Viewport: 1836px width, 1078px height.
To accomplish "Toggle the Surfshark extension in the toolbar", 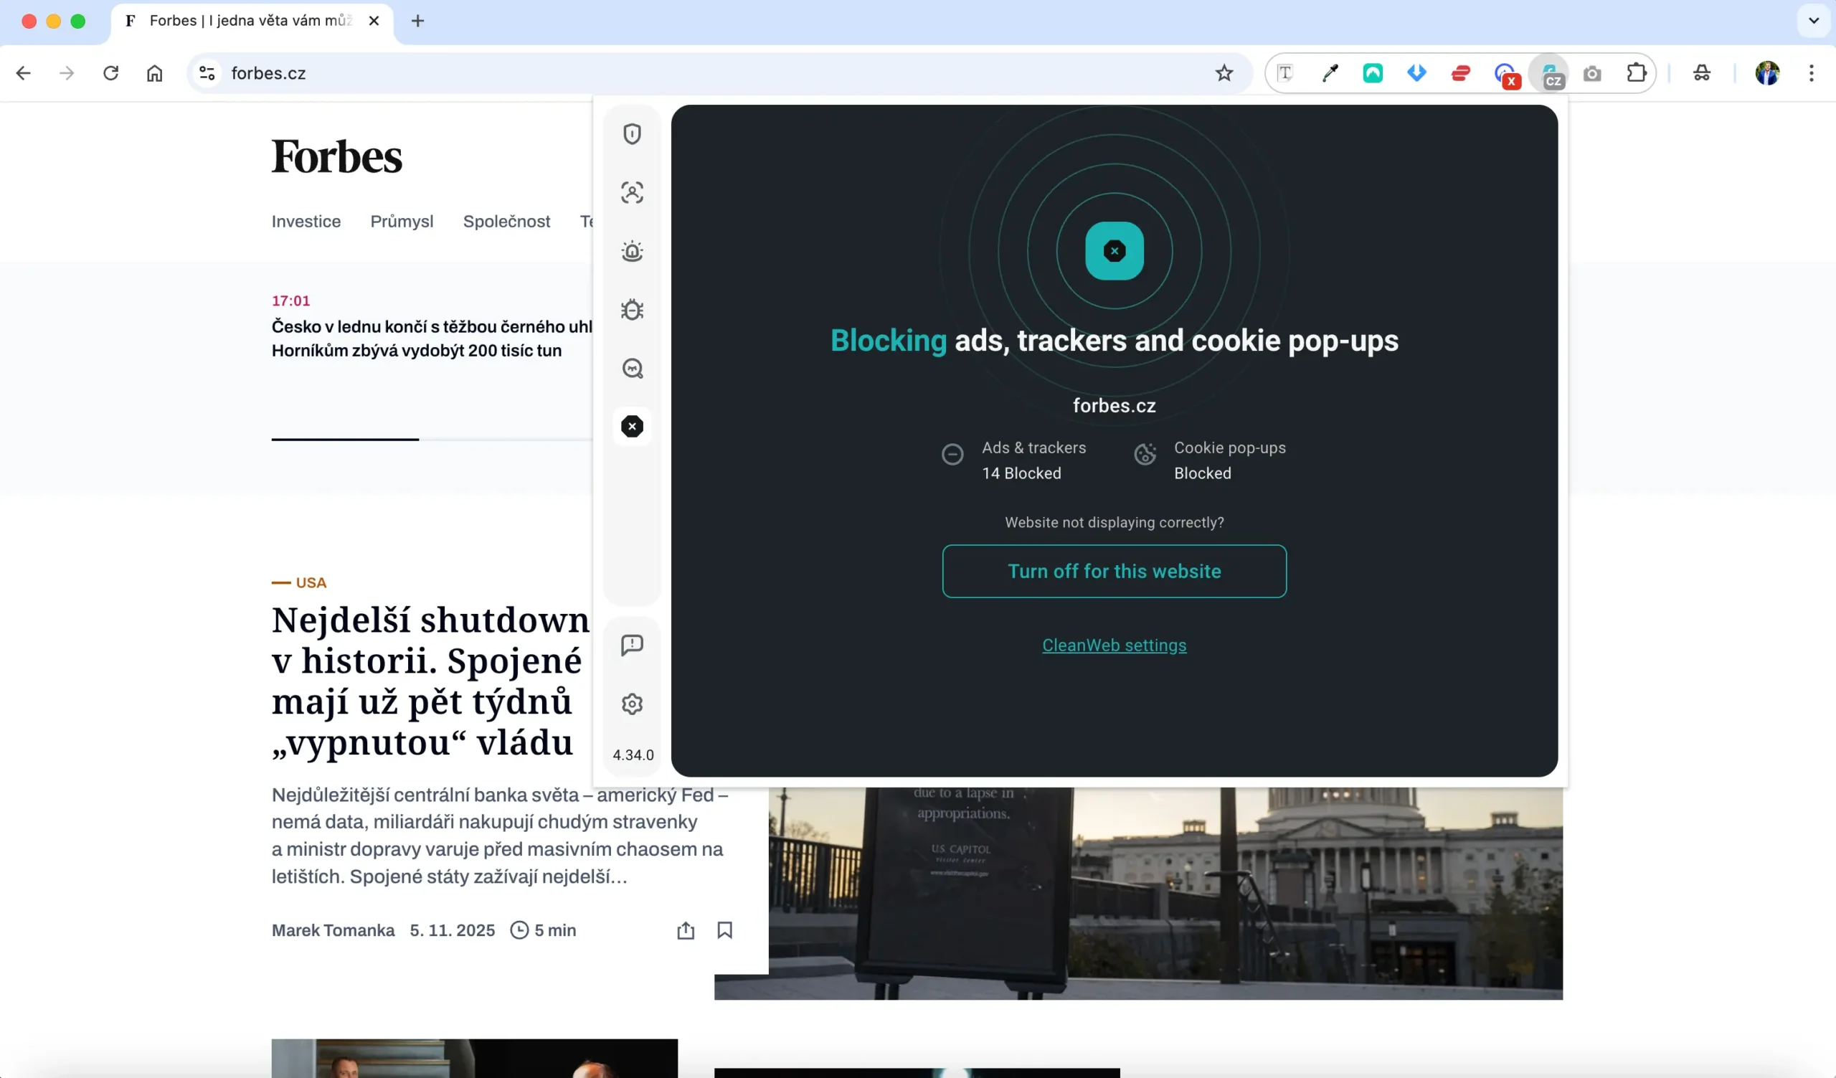I will [x=1551, y=73].
